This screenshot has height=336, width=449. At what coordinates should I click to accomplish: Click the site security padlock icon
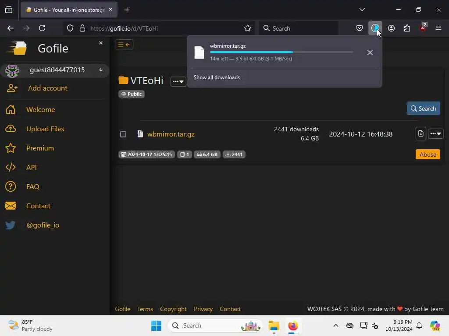82,28
